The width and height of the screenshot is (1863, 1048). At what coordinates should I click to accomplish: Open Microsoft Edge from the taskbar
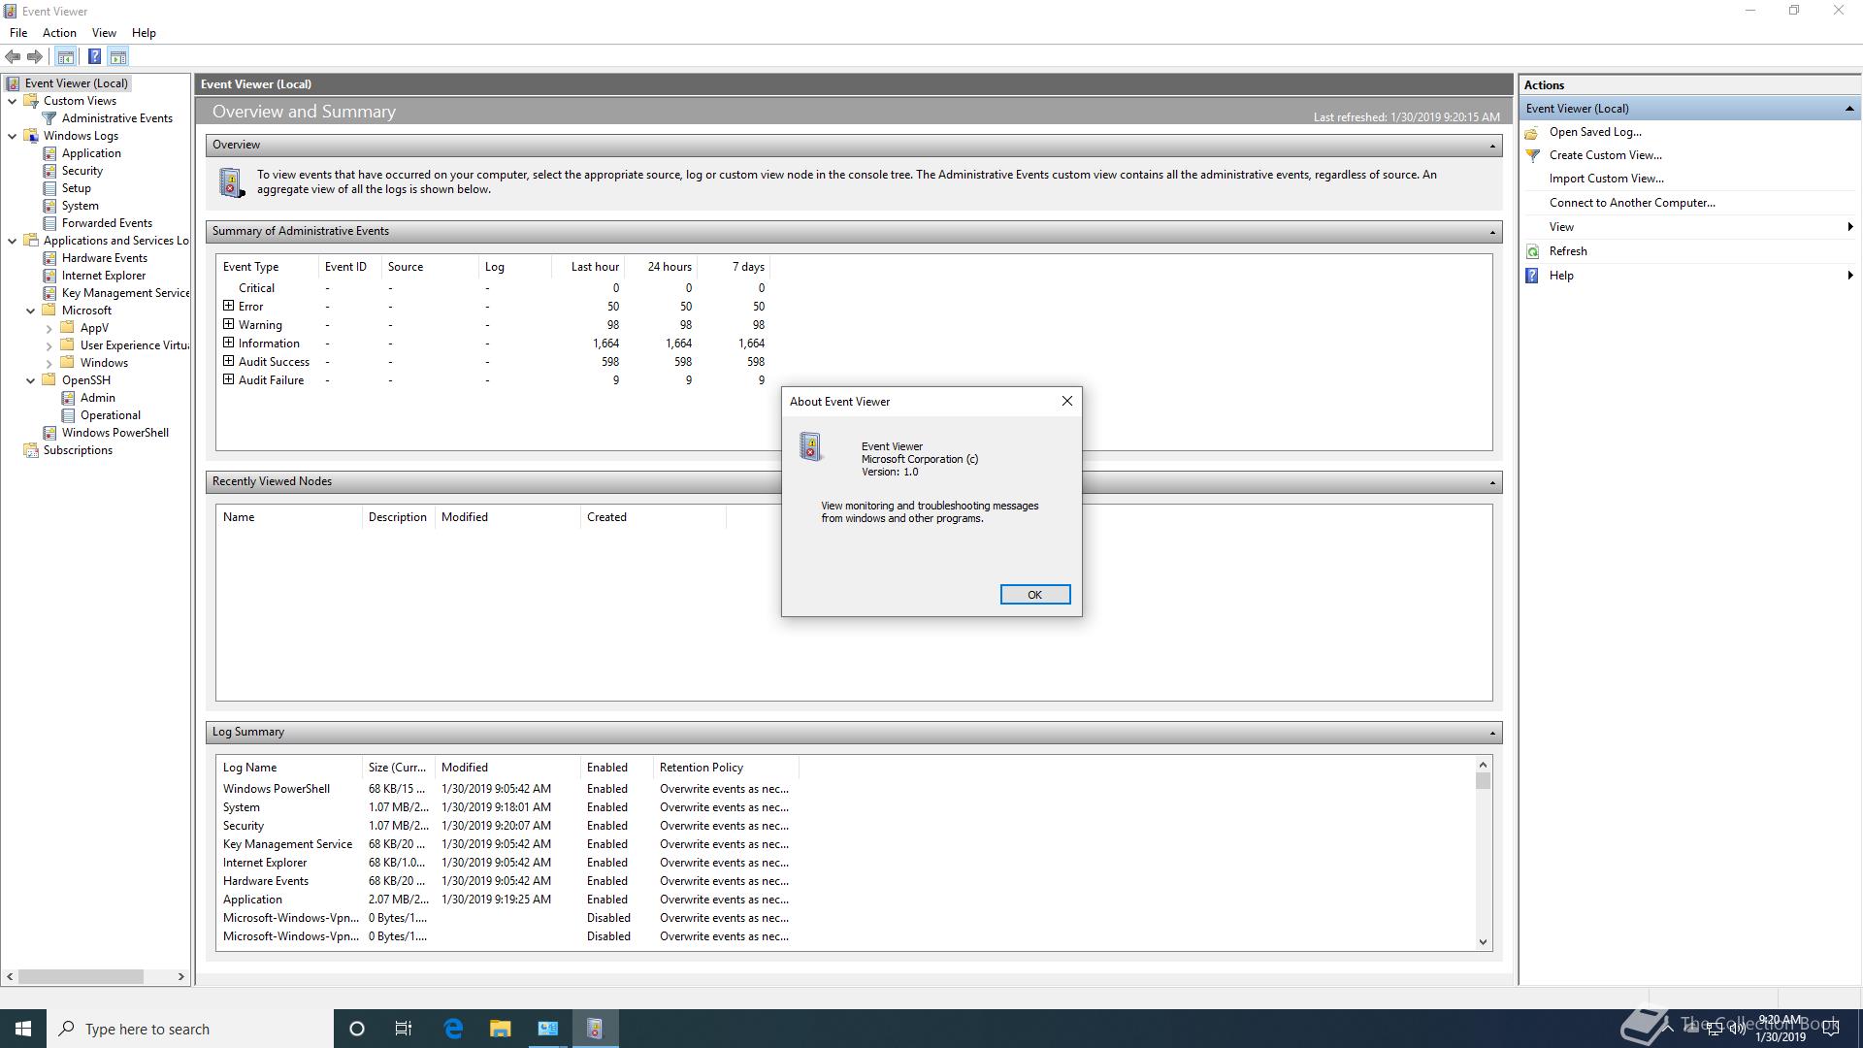click(x=453, y=1029)
